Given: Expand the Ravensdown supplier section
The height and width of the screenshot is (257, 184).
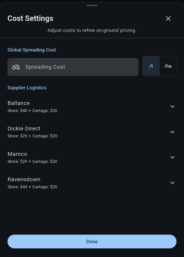Looking at the screenshot, I should click(172, 183).
